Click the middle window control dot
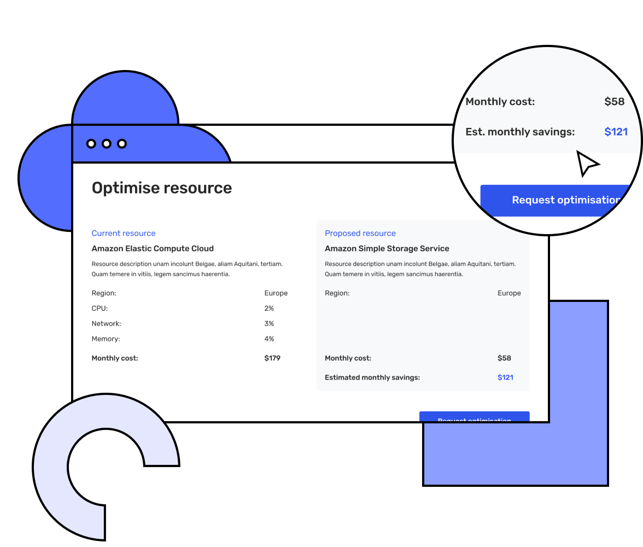643x547 pixels. 107,144
